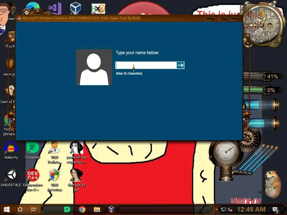This screenshot has width=287, height=215.
Task: Open the Audacity desktop icon
Action: [x=11, y=150]
